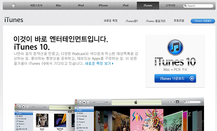
Task: Click the search magnifier in the right iTunes window
Action: click(185, 102)
